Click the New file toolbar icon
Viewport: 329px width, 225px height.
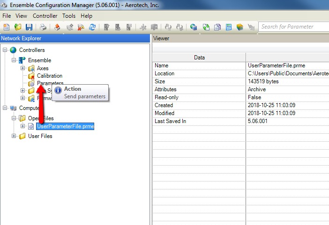(x=7, y=27)
